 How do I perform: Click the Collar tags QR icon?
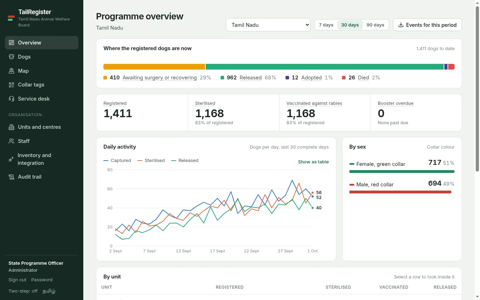[11, 85]
